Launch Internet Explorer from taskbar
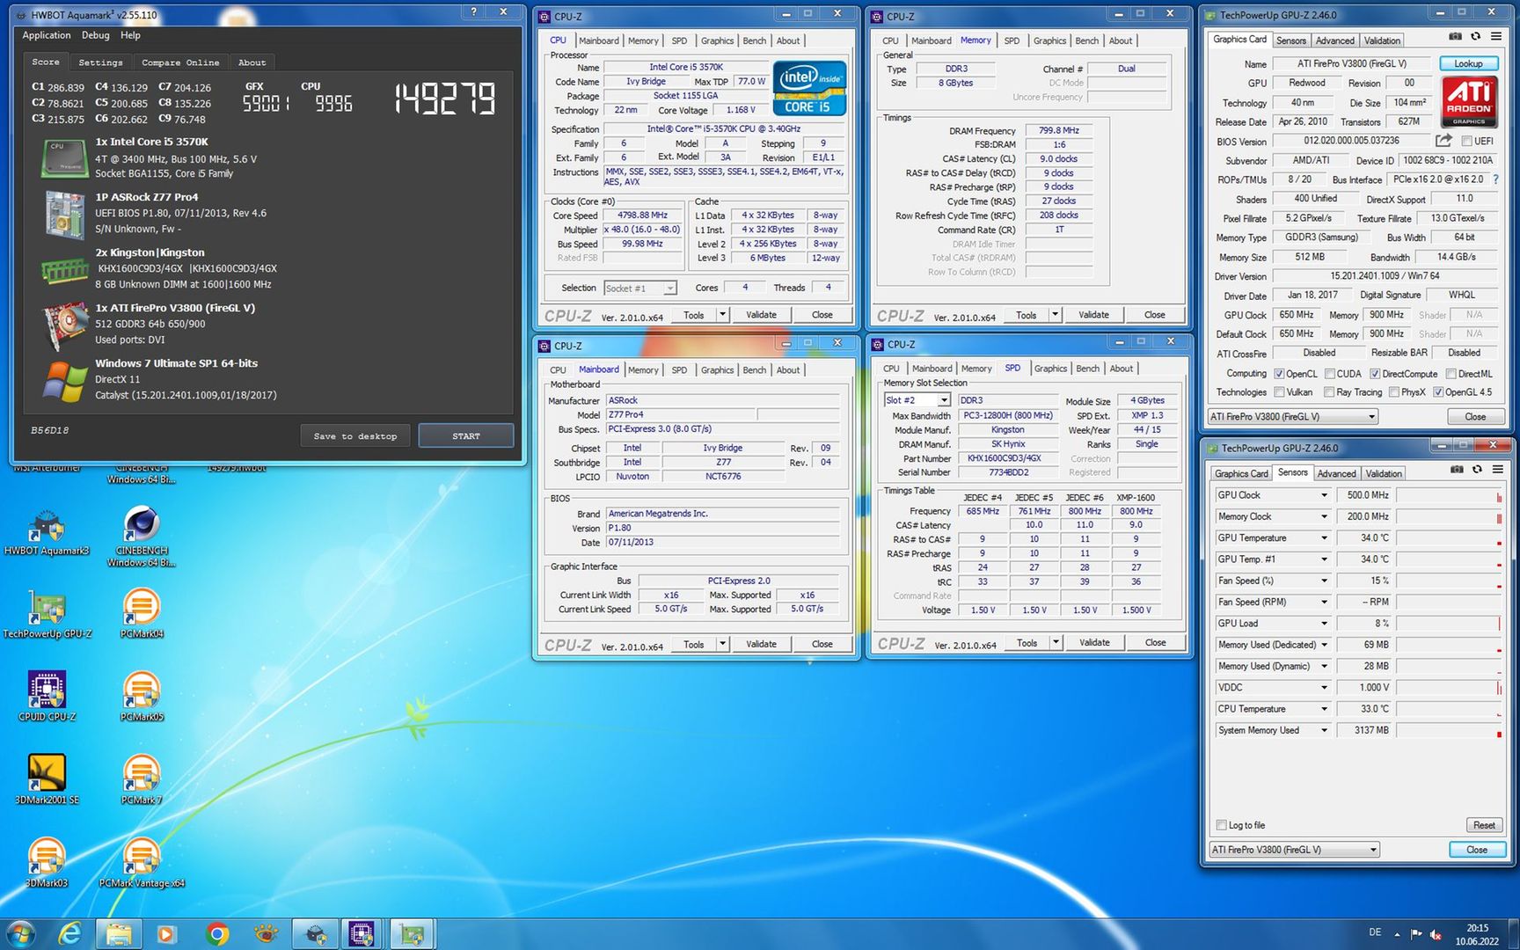 pyautogui.click(x=70, y=933)
